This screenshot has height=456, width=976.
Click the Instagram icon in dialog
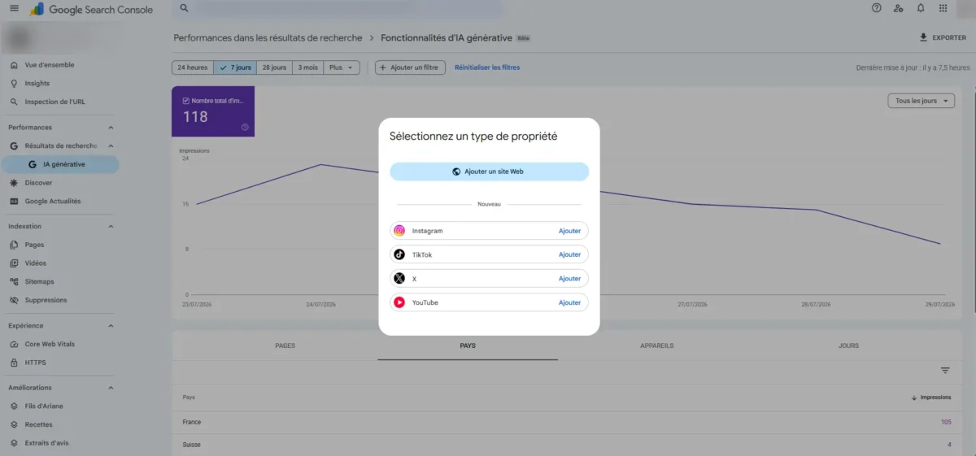[x=399, y=231]
